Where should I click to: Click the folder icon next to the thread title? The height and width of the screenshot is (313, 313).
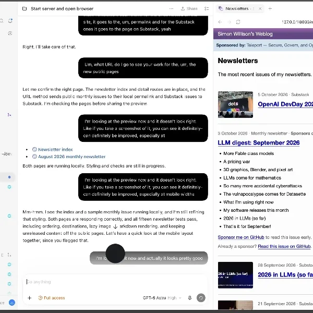pyautogui.click(x=25, y=8)
